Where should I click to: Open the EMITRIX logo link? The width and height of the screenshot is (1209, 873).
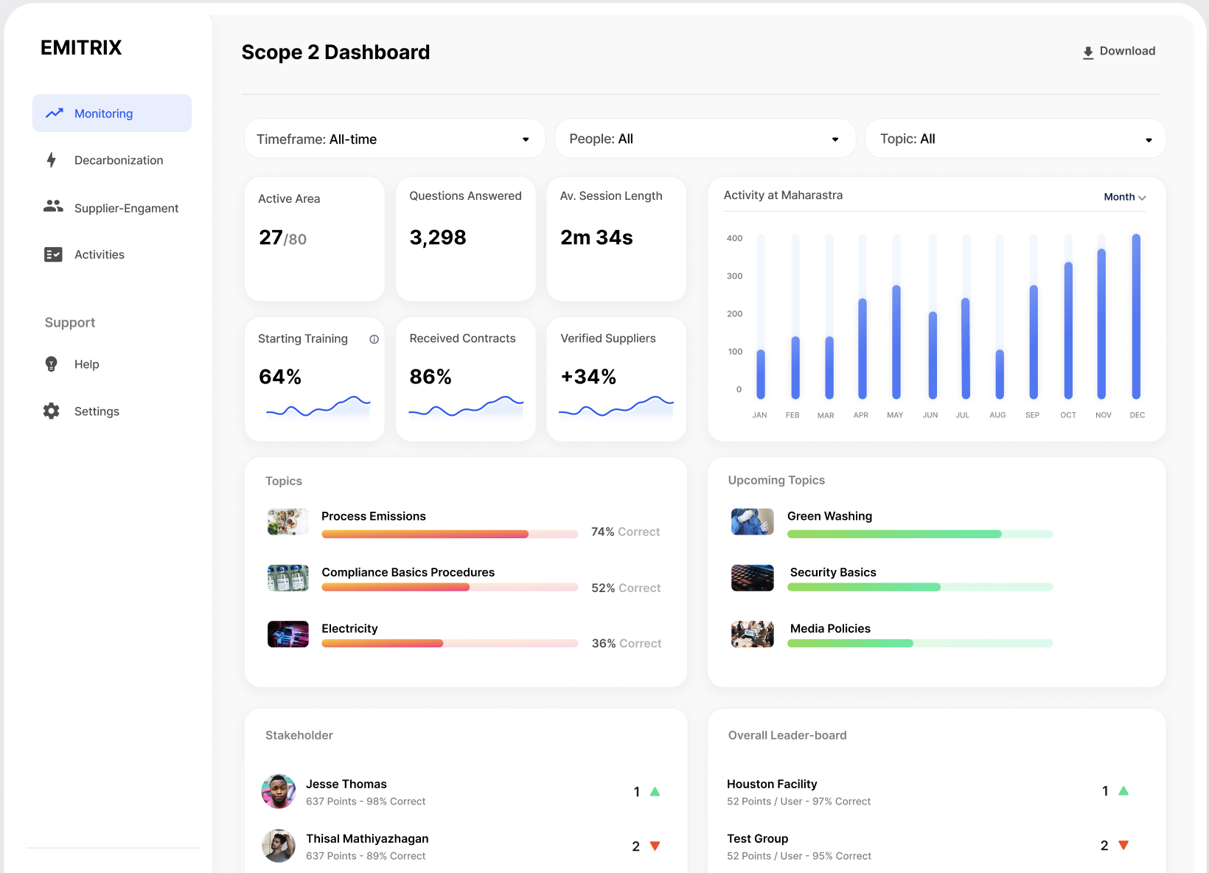point(80,47)
